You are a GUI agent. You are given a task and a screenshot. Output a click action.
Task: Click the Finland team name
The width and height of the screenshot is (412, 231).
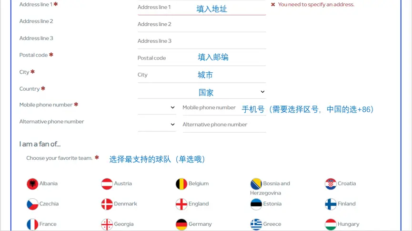pos(347,204)
